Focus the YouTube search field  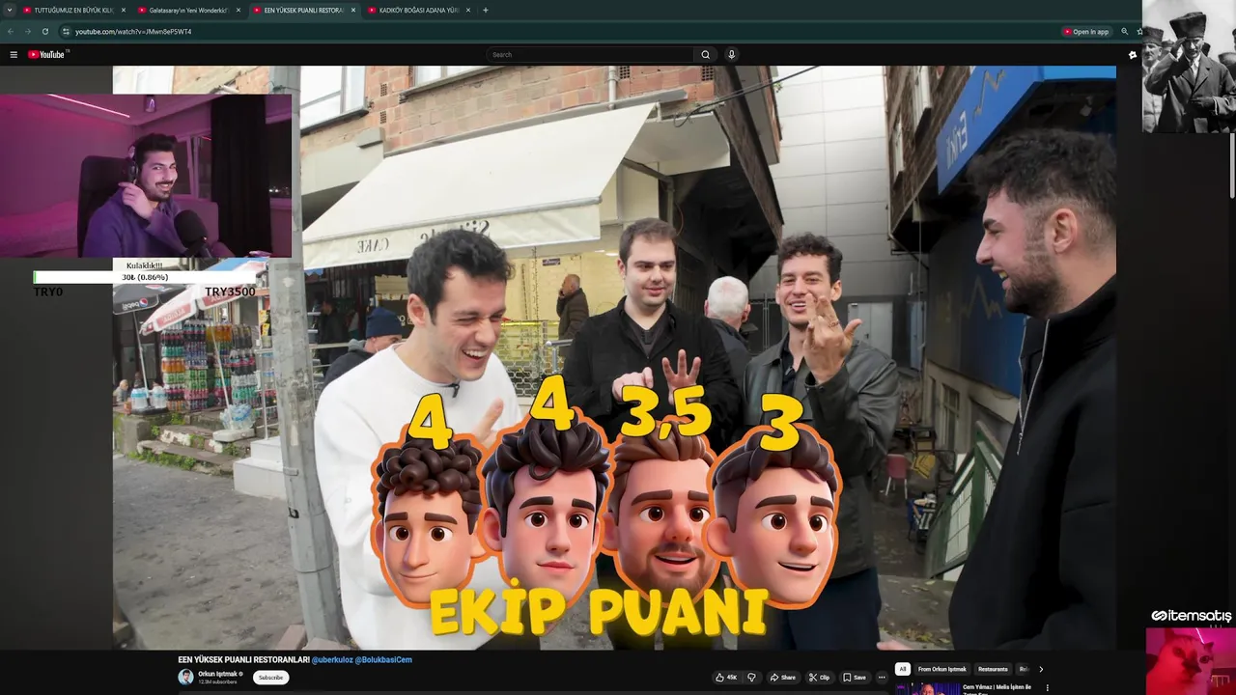590,54
